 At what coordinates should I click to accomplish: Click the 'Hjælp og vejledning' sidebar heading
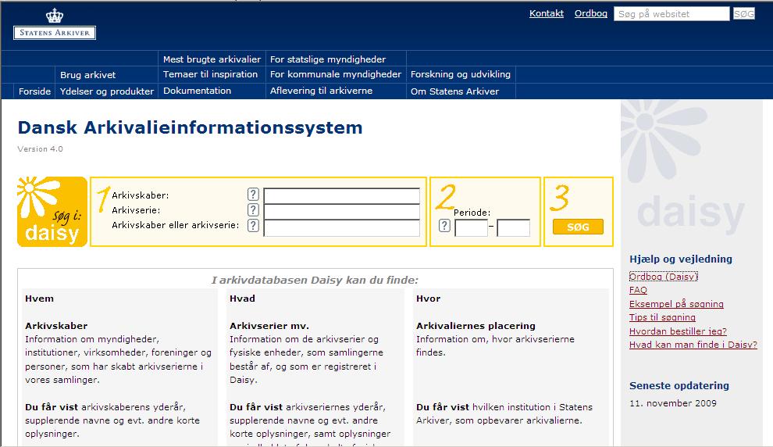click(681, 259)
